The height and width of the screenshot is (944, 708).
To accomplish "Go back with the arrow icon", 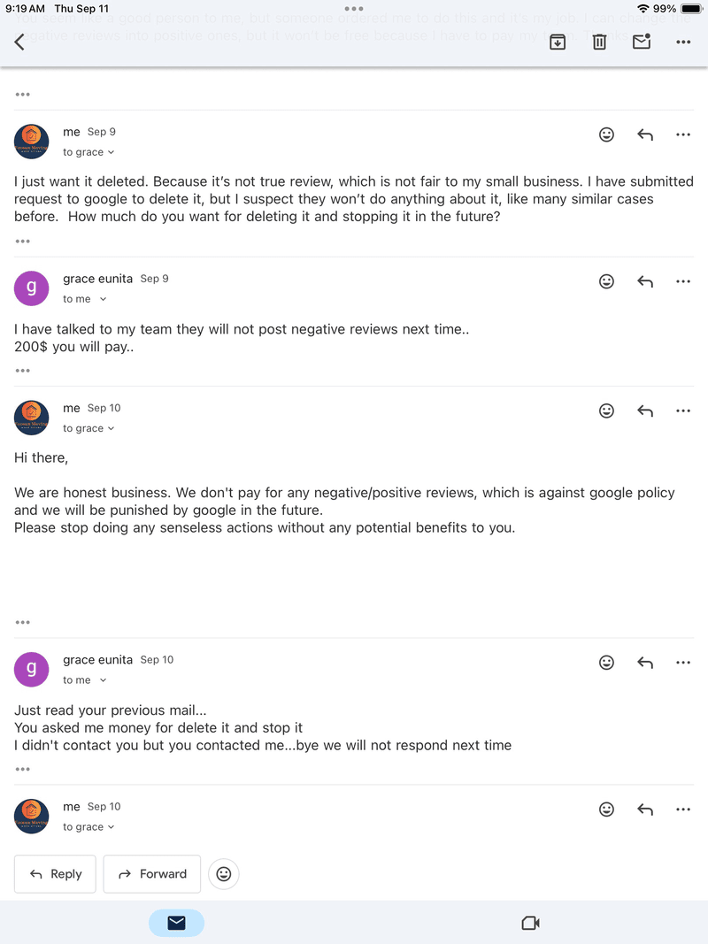I will (19, 41).
